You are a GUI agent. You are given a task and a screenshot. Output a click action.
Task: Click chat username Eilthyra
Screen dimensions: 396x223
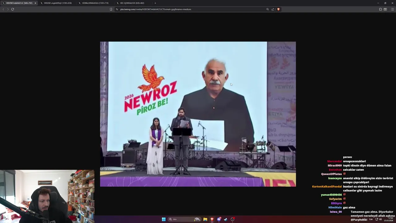(336, 203)
